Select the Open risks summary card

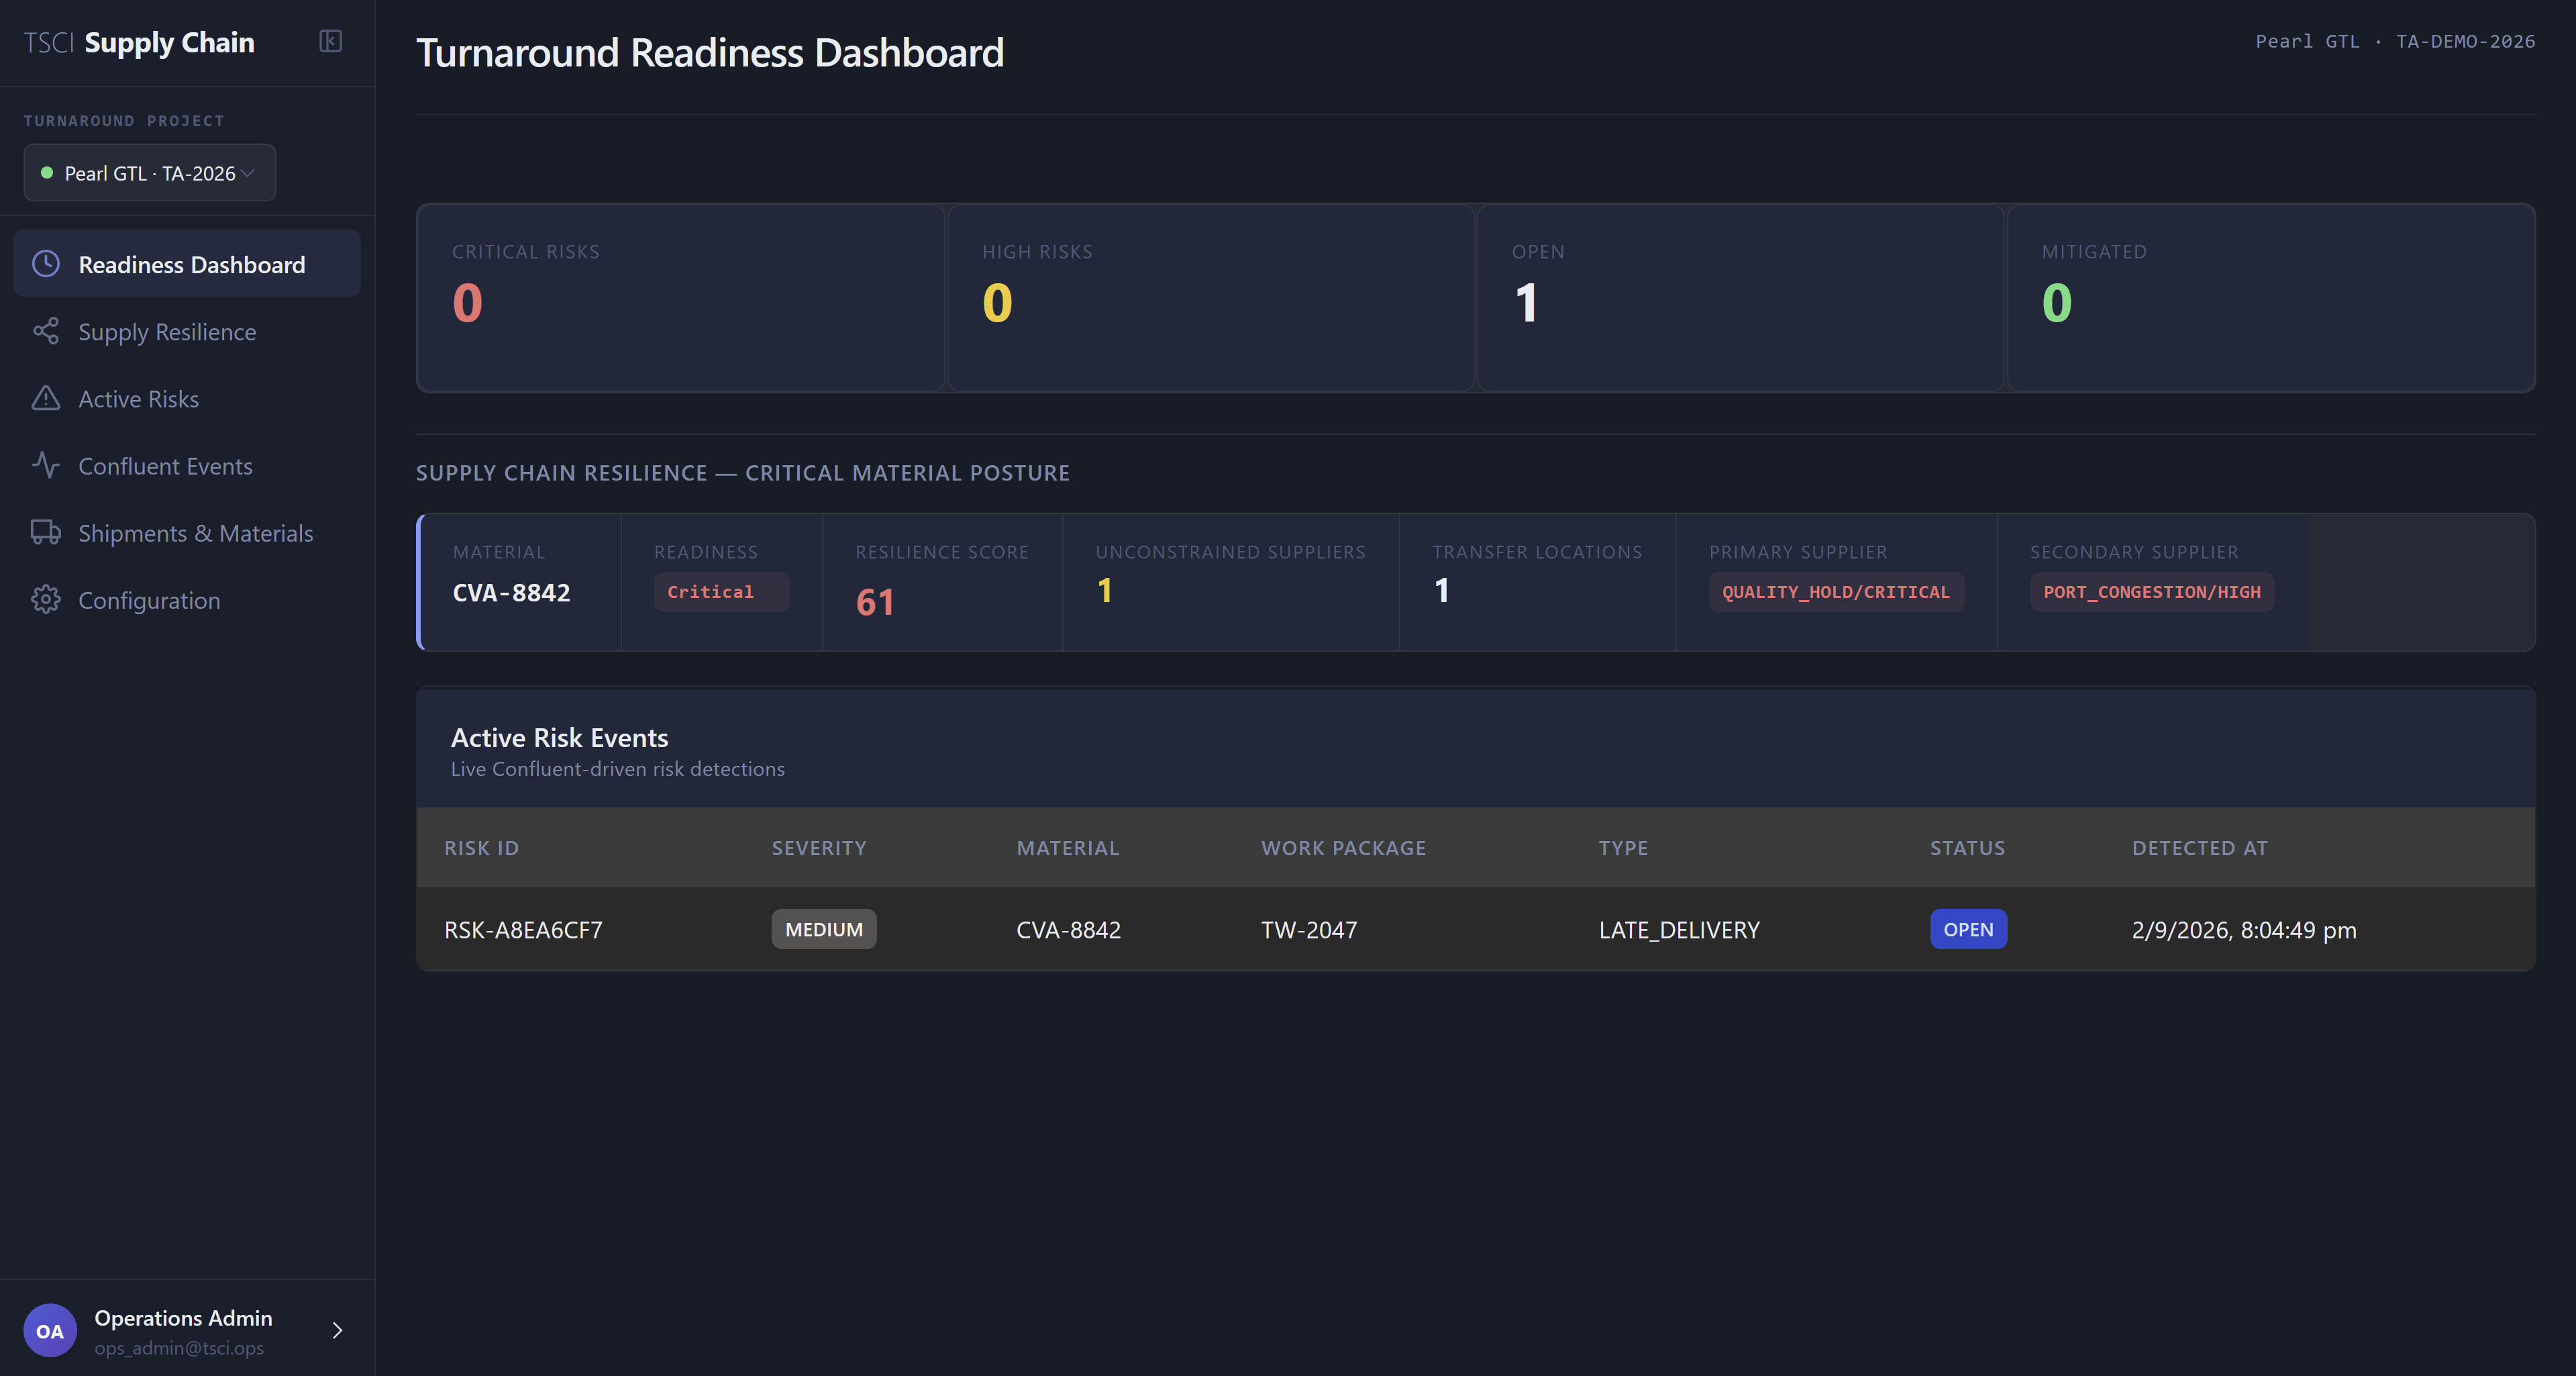(x=1741, y=298)
